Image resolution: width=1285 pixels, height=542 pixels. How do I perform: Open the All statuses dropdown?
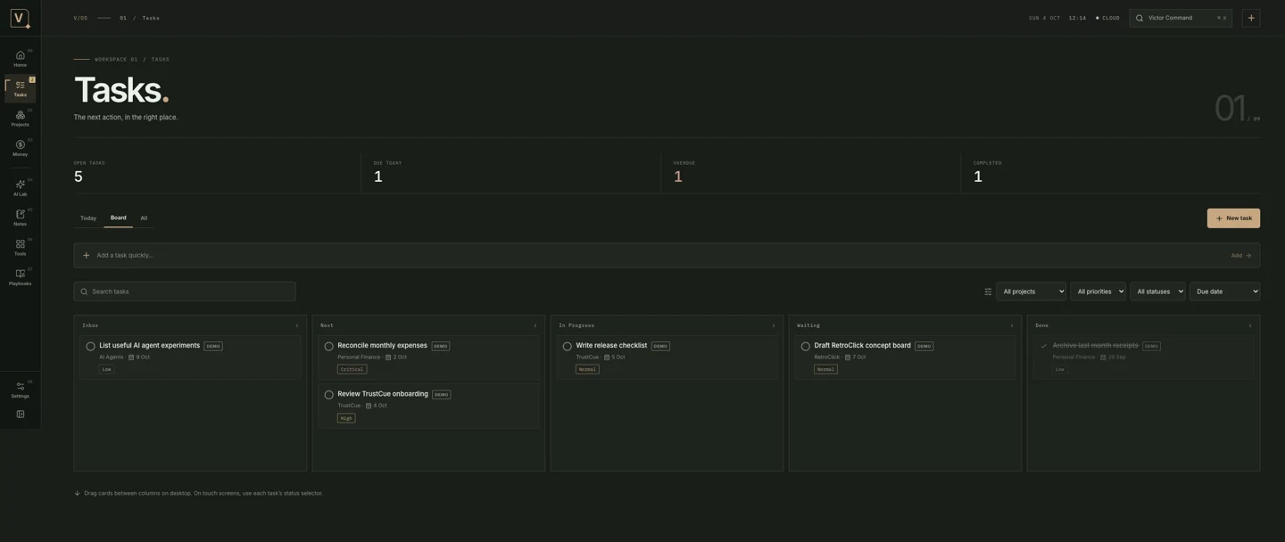[x=1157, y=292]
